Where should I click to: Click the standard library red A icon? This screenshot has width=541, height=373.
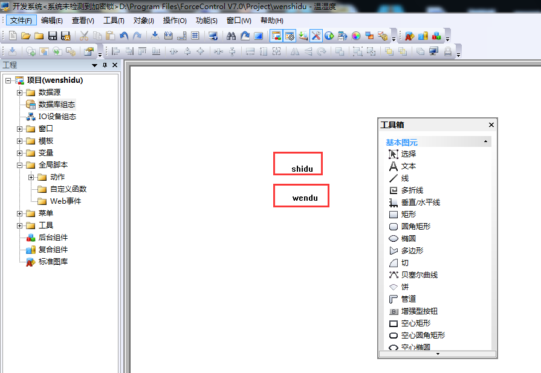[410, 36]
